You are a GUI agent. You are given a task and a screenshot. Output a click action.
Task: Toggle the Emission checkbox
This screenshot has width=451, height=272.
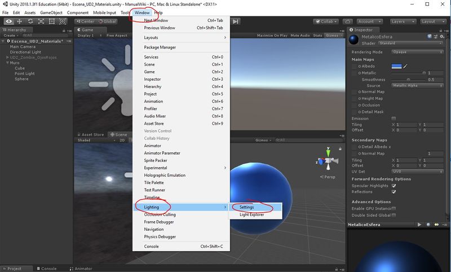coord(393,119)
